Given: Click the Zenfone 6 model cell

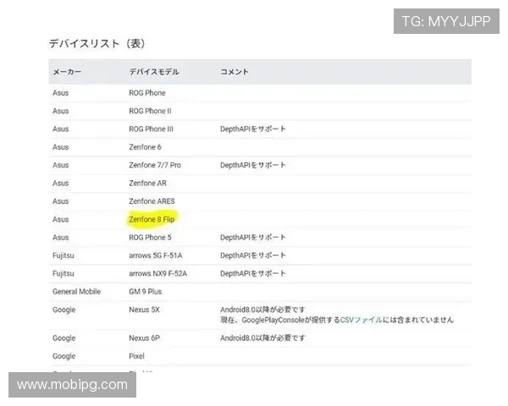Looking at the screenshot, I should [144, 147].
